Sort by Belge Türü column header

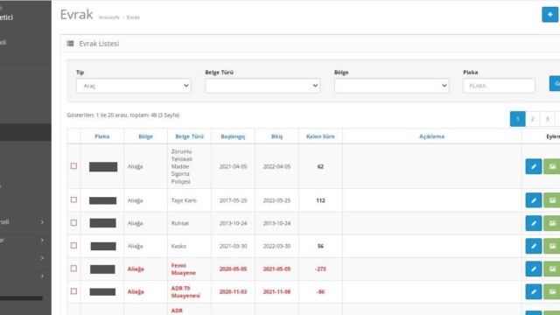pos(190,136)
